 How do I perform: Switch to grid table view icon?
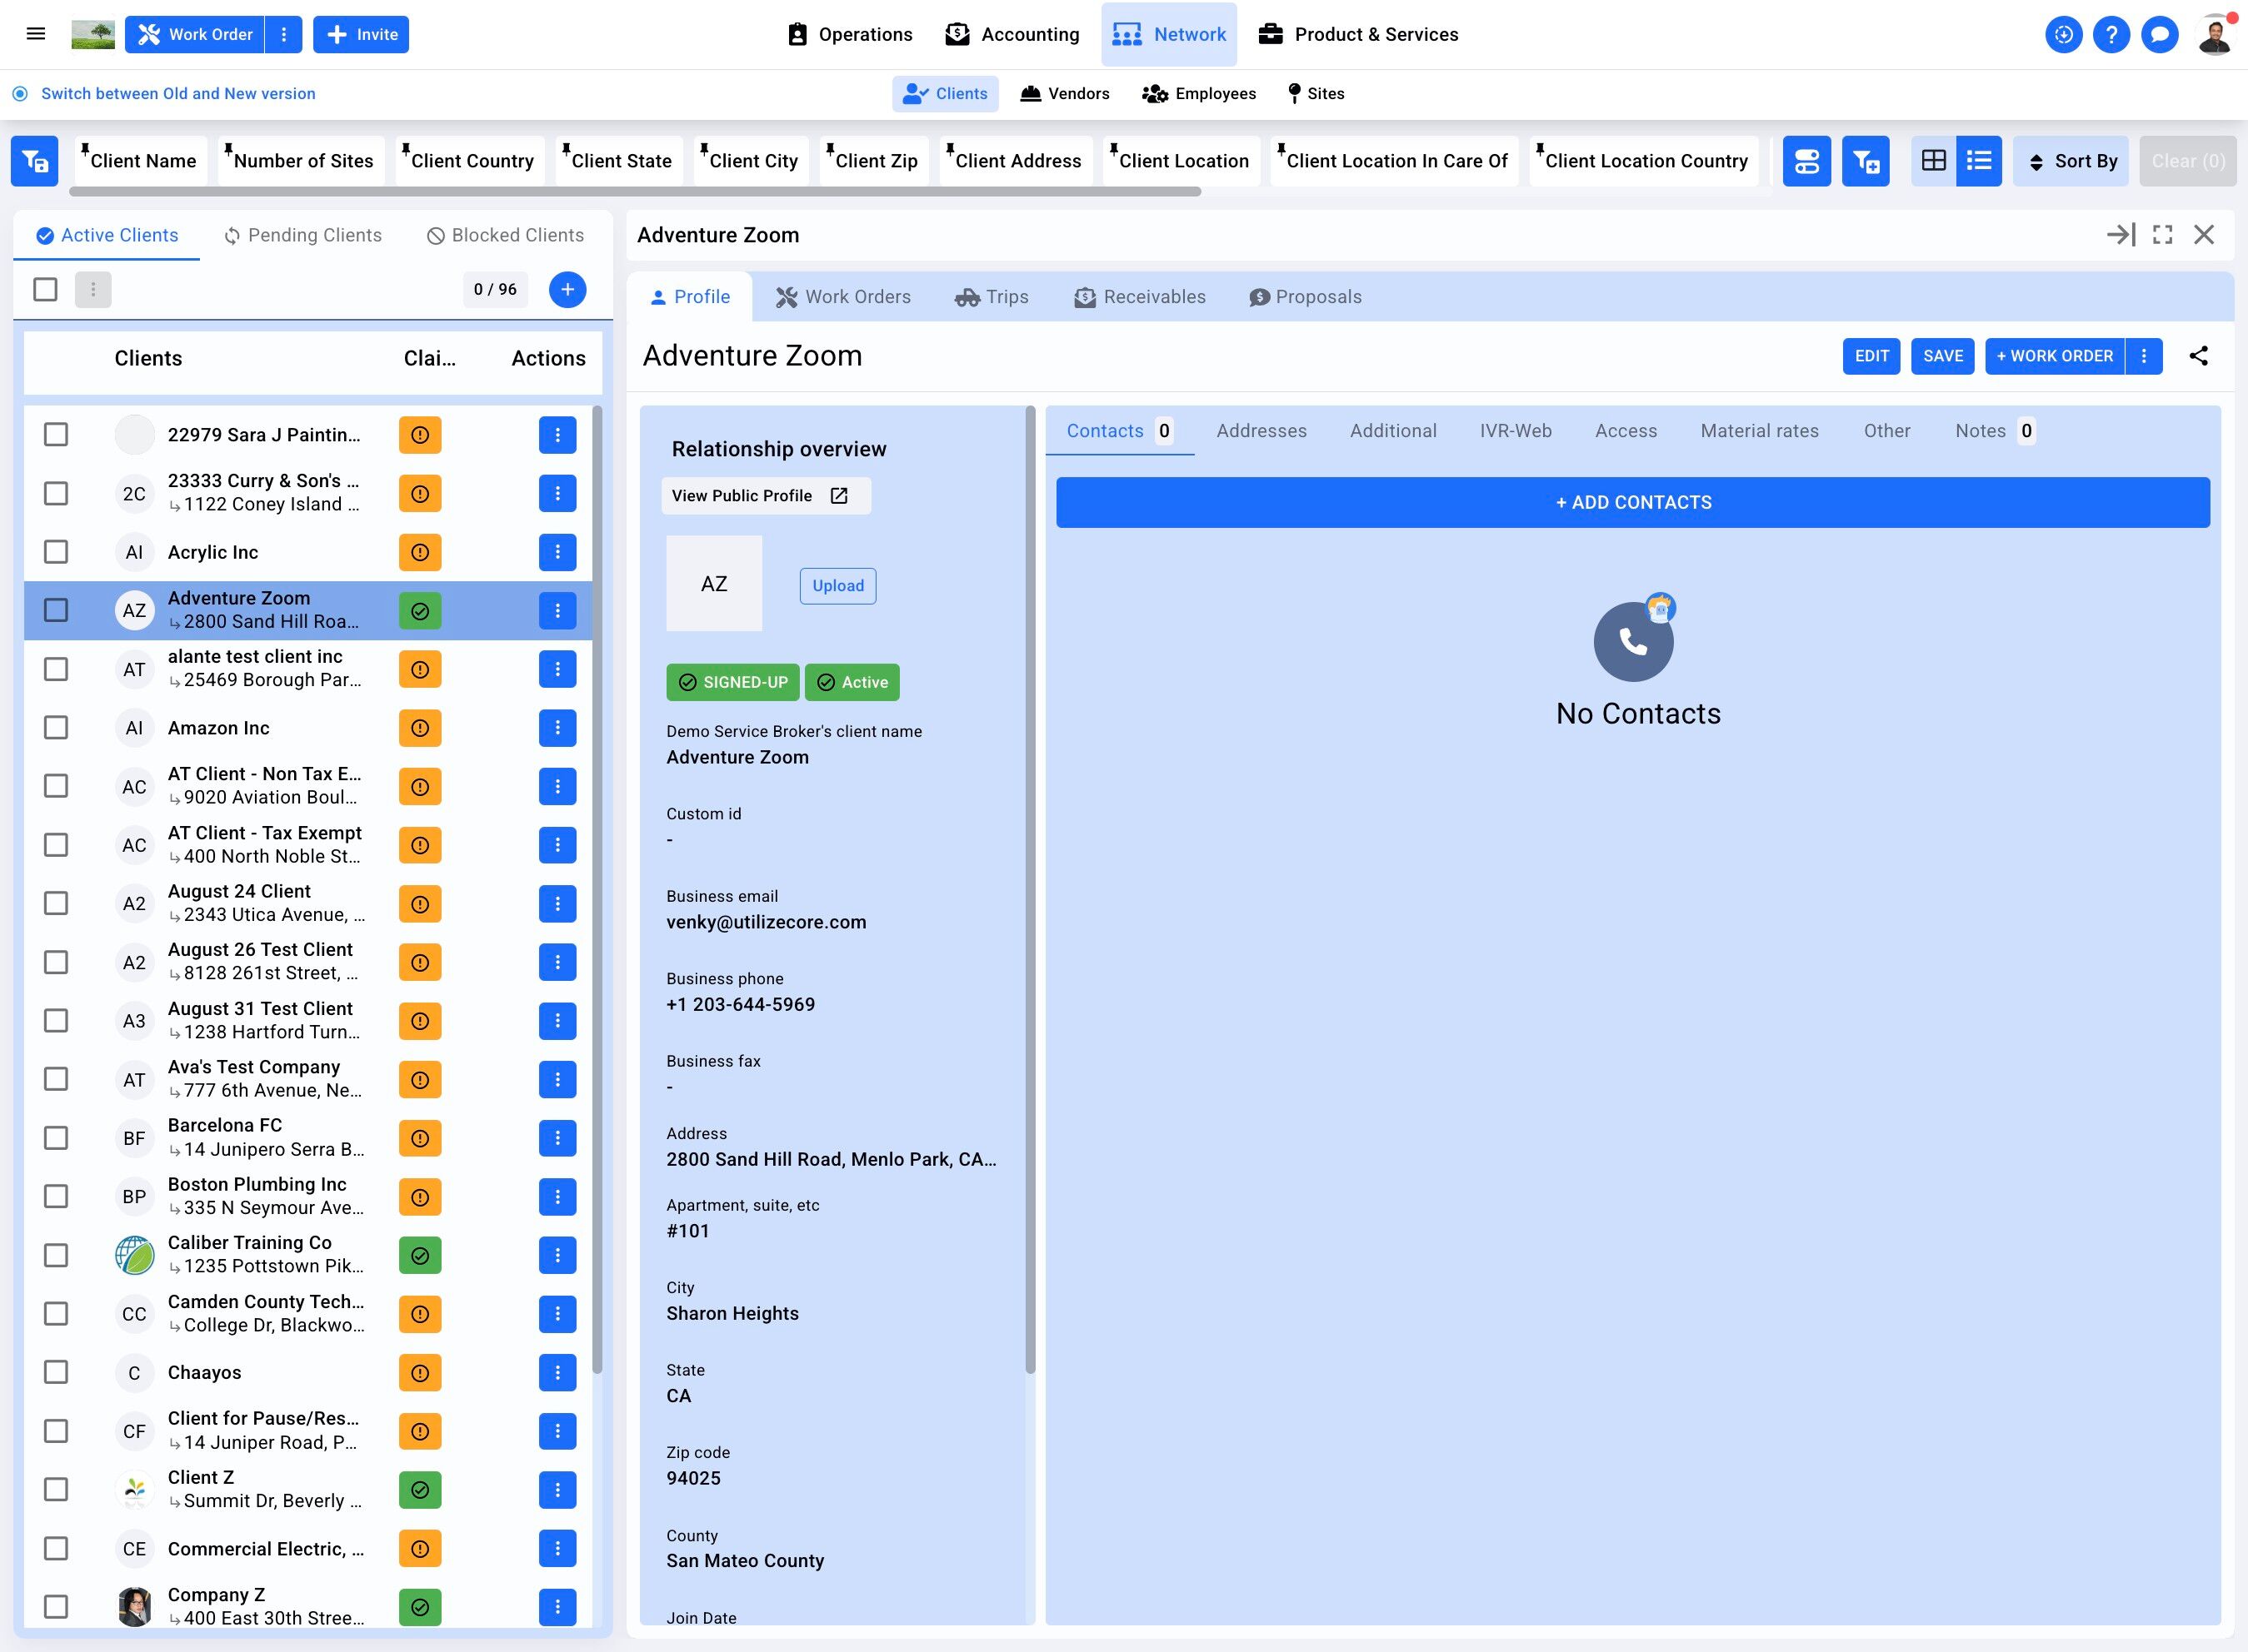(x=1933, y=161)
